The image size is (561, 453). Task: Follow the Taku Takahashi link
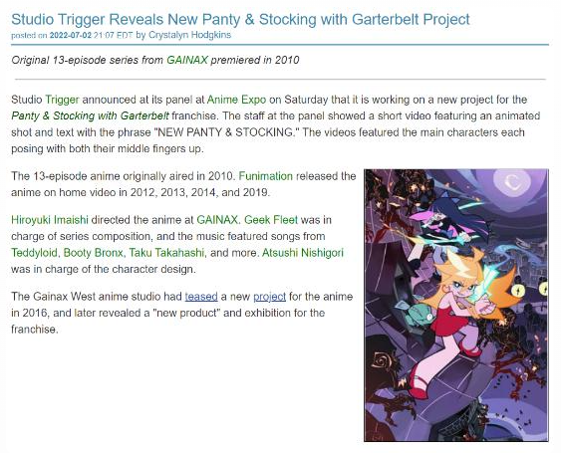click(x=166, y=253)
